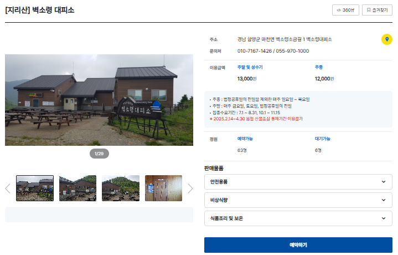This screenshot has height=255, width=398.
Task: Open map via yellow location pin icon
Action: pyautogui.click(x=387, y=39)
